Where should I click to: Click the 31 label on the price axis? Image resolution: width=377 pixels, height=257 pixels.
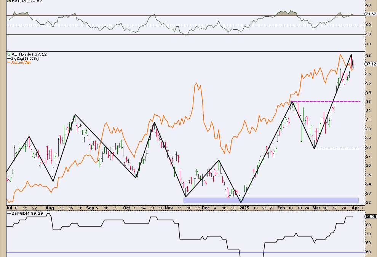368,120
